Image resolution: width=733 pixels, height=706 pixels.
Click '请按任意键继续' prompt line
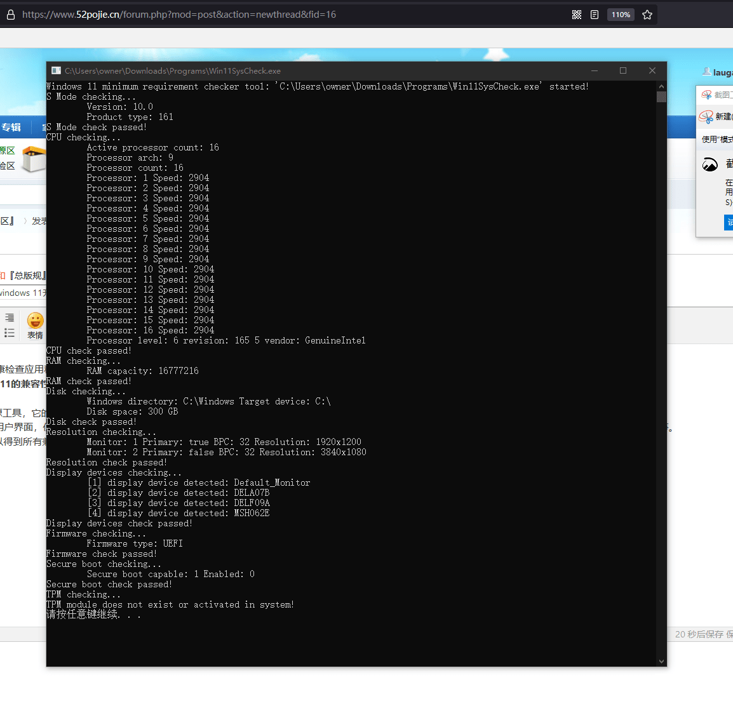93,615
